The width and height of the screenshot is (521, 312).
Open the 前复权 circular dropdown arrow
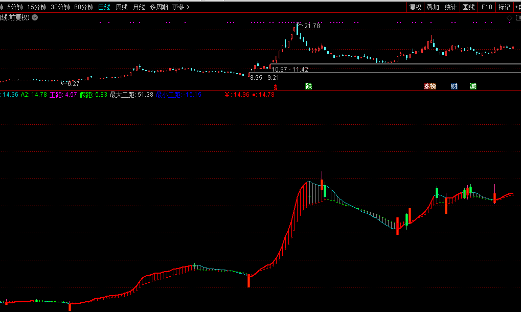tap(35, 17)
